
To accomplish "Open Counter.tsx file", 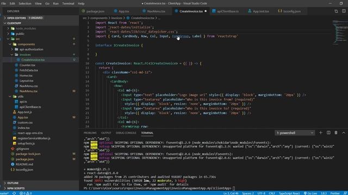I will [27, 65].
